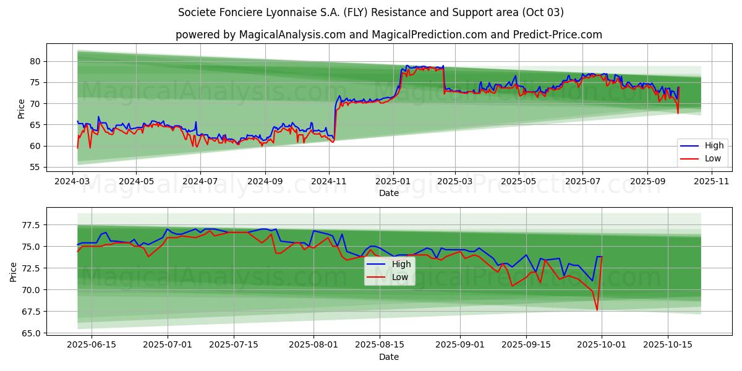The image size is (742, 371).
Task: Pick the 2024-11 tick on top chart axis
Action: coord(329,182)
